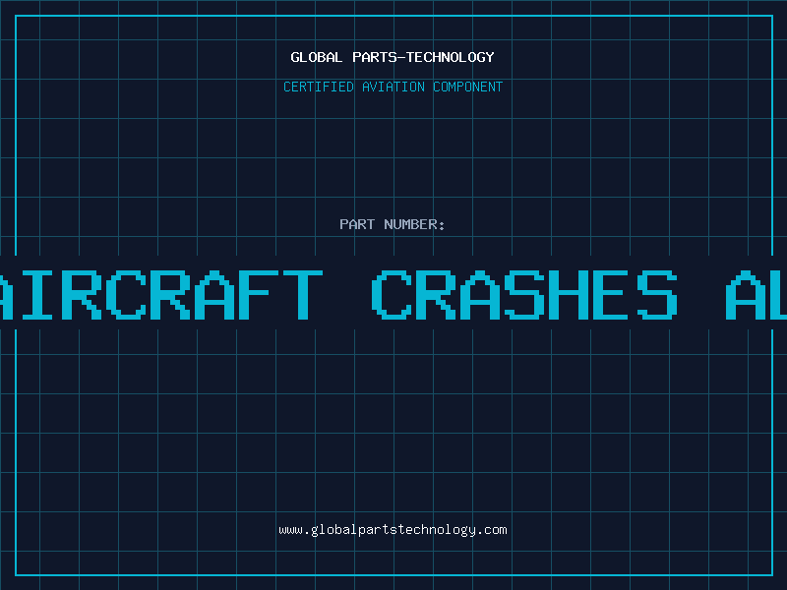Select the NUMBER: text of the label

point(414,224)
